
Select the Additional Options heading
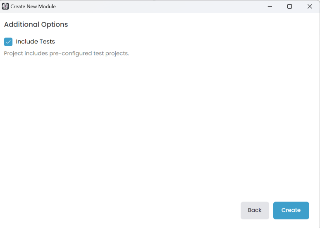36,24
